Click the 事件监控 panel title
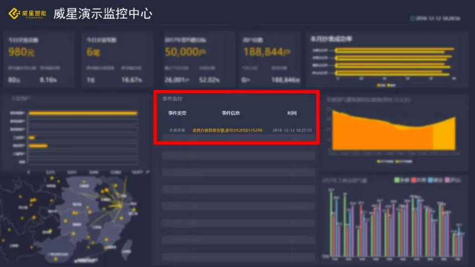 (172, 99)
